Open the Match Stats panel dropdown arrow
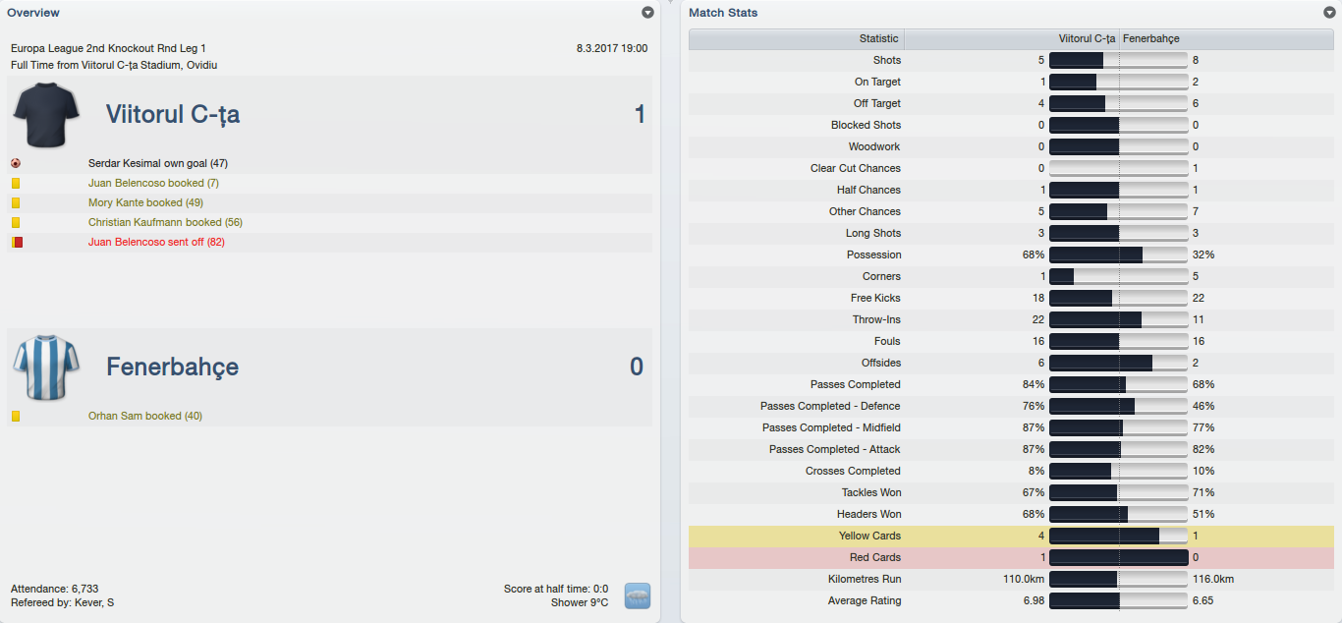Image resolution: width=1342 pixels, height=623 pixels. click(x=1329, y=13)
